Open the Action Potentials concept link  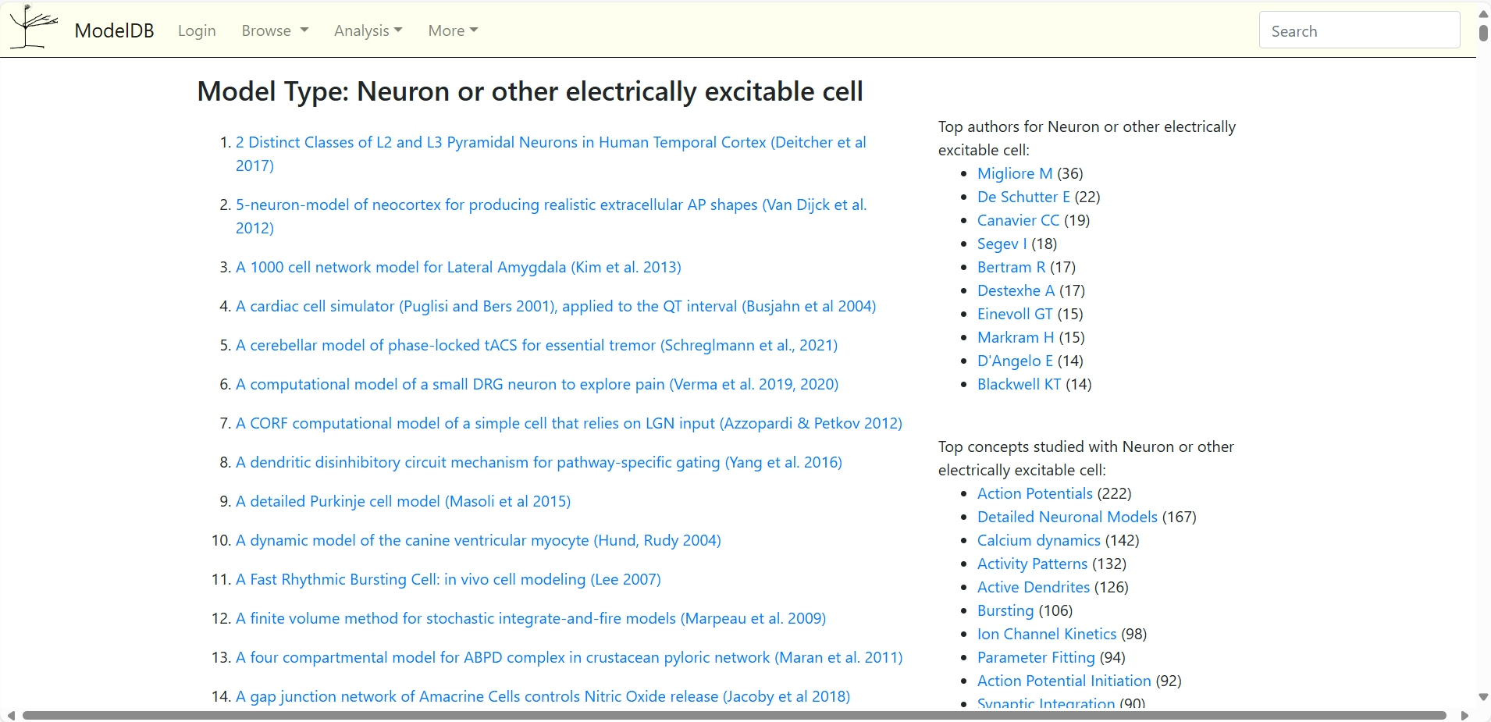[x=1034, y=493]
